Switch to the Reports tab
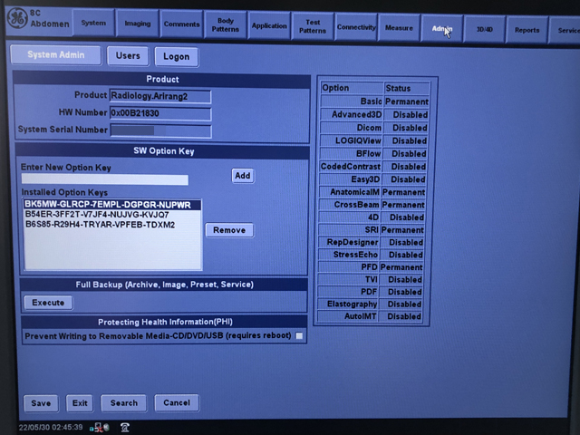580x435 pixels. coord(527,30)
